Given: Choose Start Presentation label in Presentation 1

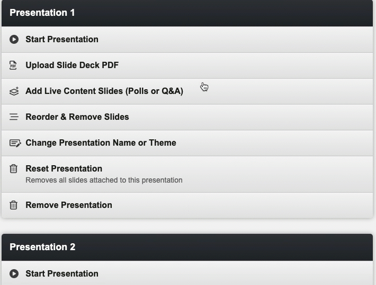Looking at the screenshot, I should tap(62, 40).
